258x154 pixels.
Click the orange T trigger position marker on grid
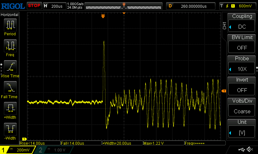103,16
